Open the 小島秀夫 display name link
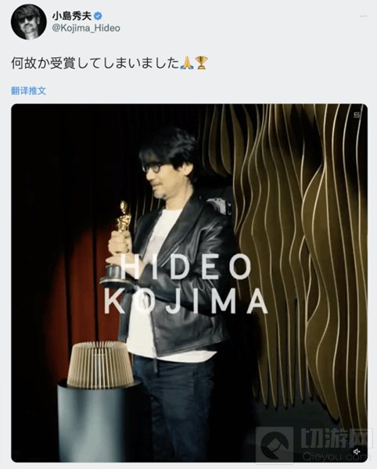 tap(72, 16)
